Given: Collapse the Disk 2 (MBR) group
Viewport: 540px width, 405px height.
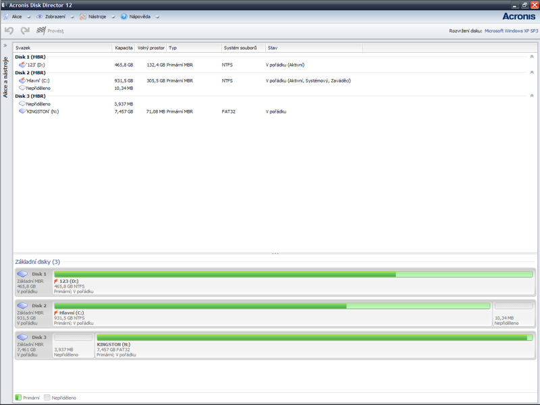Looking at the screenshot, I should (532, 72).
